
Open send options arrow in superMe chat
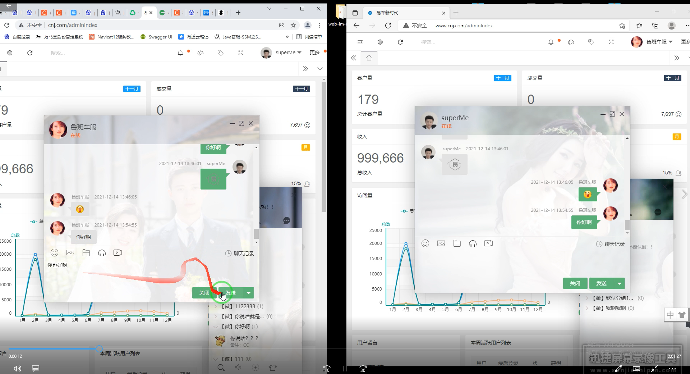(x=620, y=283)
